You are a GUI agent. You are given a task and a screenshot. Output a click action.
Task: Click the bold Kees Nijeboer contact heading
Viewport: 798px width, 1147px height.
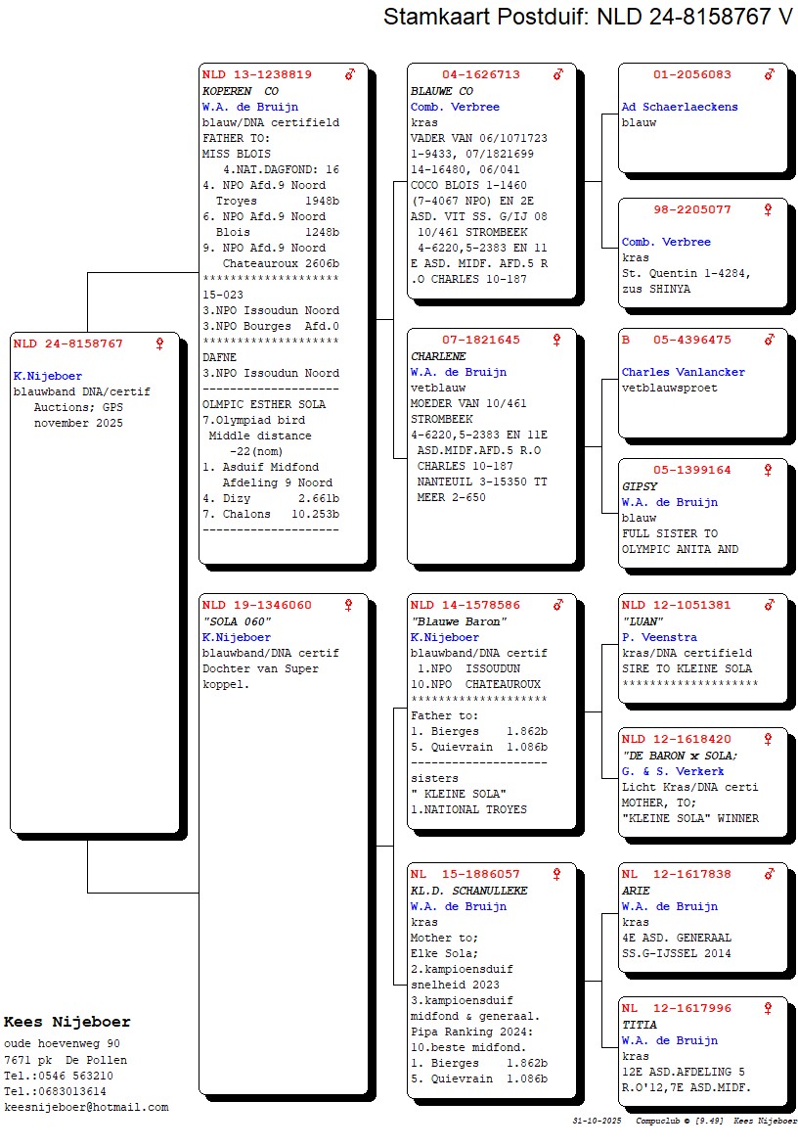pos(66,1022)
